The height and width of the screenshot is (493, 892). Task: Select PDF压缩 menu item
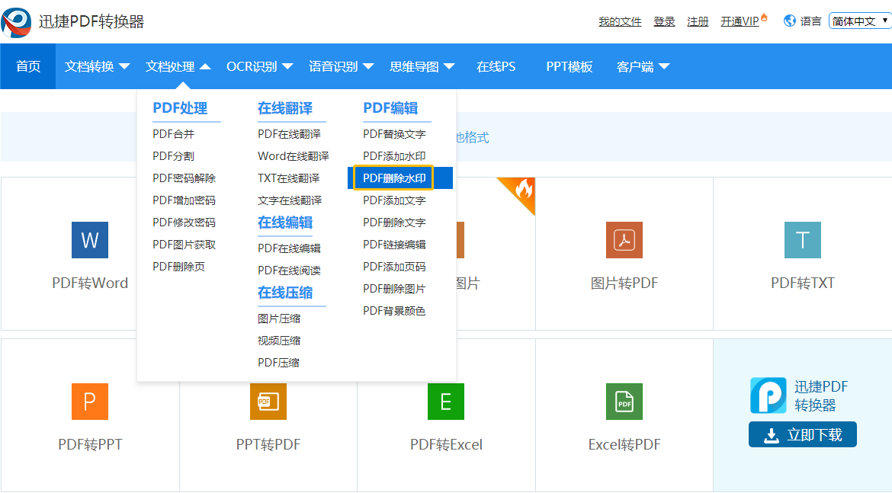(278, 363)
